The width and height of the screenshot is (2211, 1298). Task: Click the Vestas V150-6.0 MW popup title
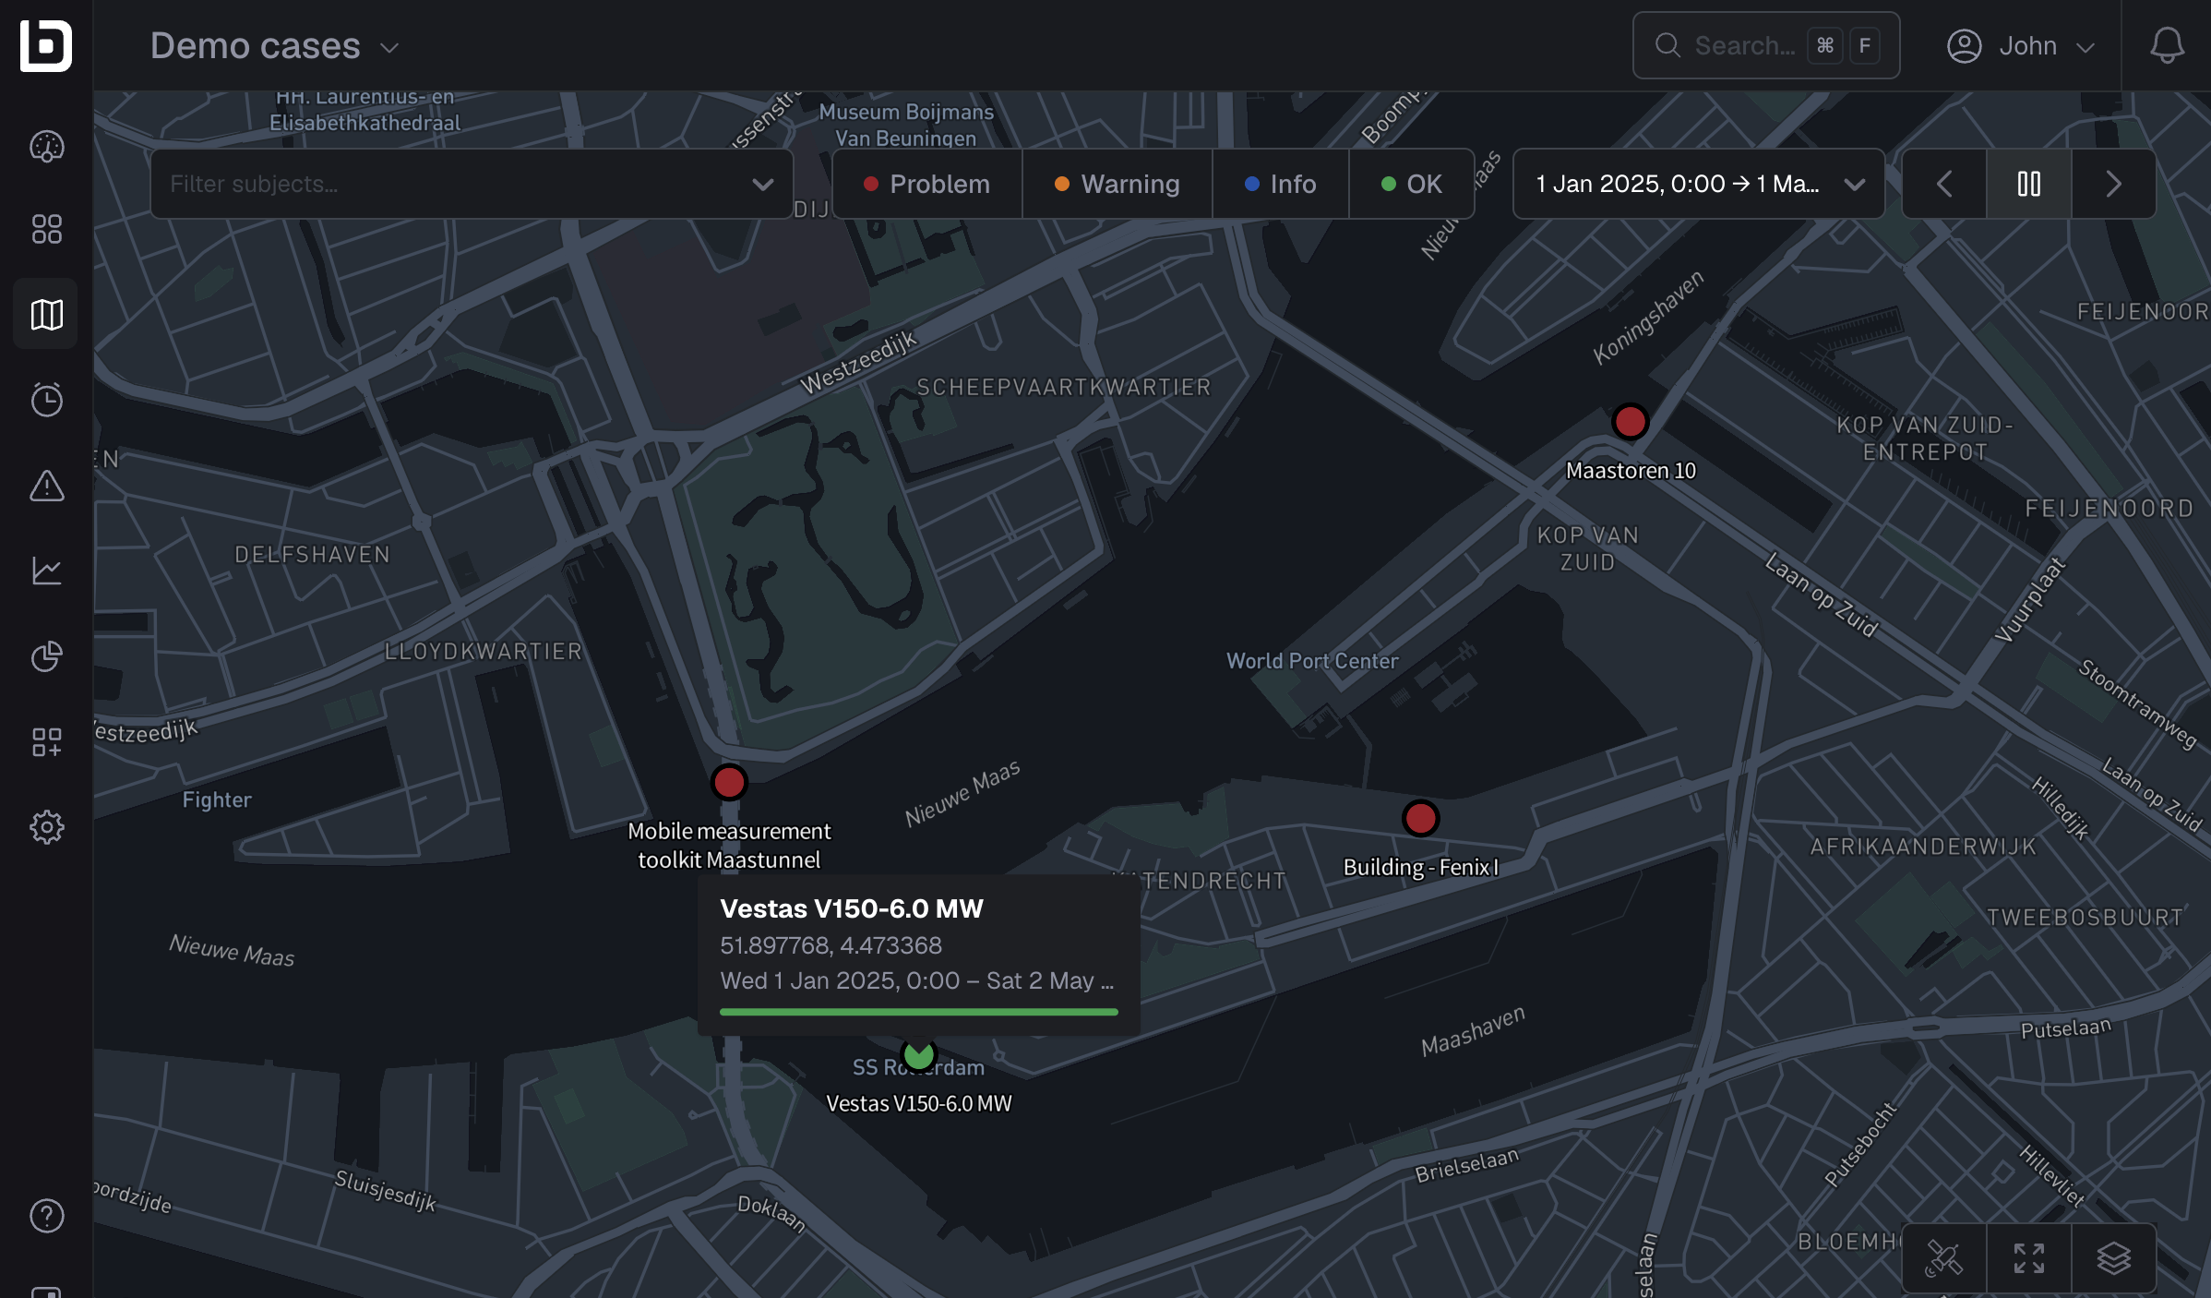tap(852, 908)
